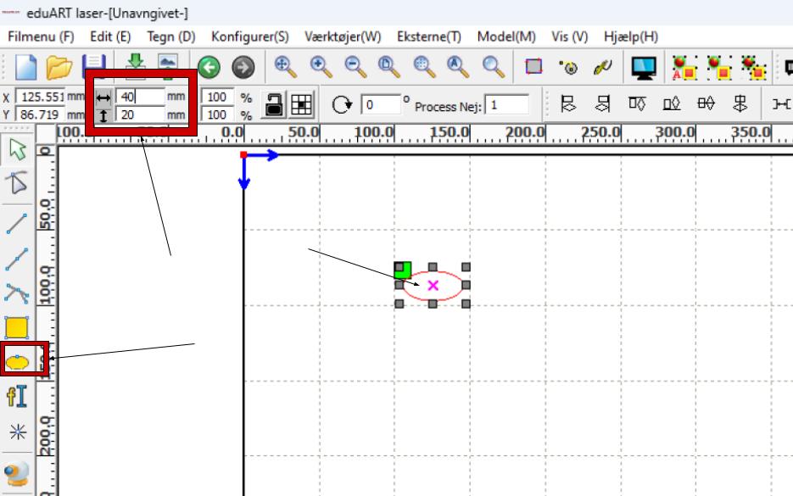
Task: Click the height field showing 20
Action: (141, 114)
